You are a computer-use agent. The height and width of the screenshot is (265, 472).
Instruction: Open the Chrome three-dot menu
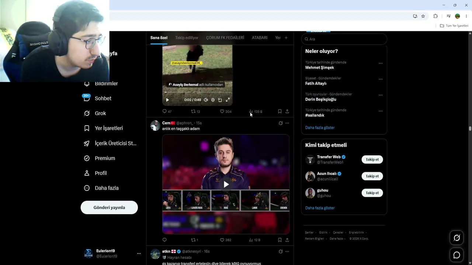coord(466,16)
